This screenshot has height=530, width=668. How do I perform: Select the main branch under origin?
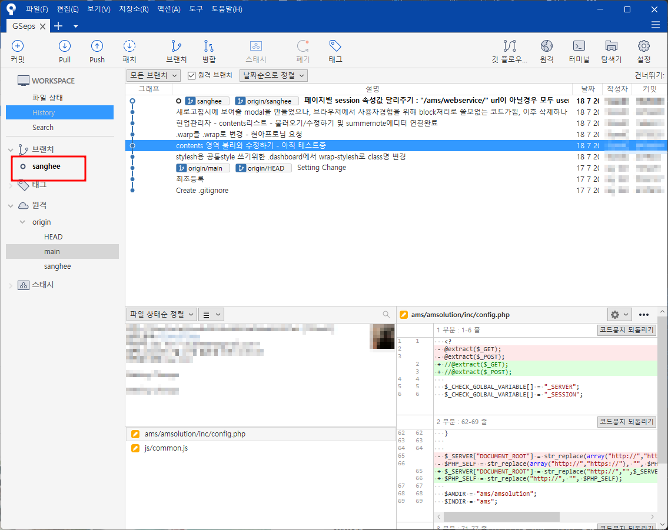coord(62,252)
